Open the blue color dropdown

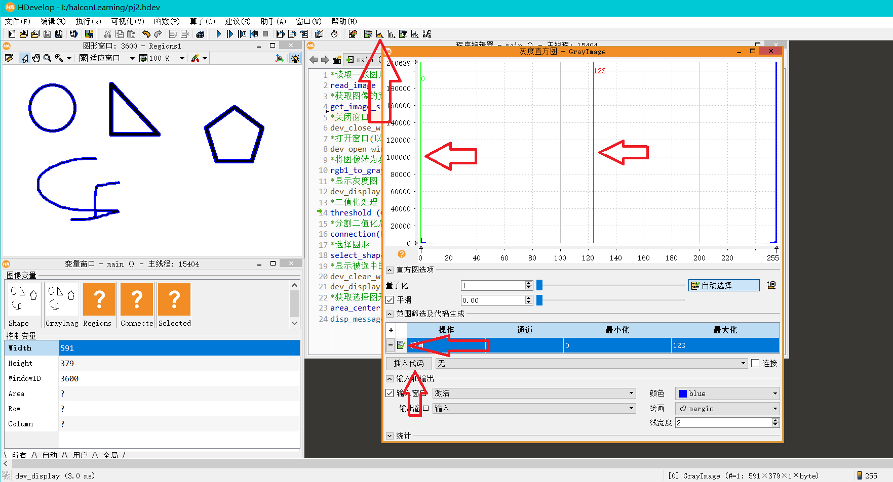(x=727, y=393)
